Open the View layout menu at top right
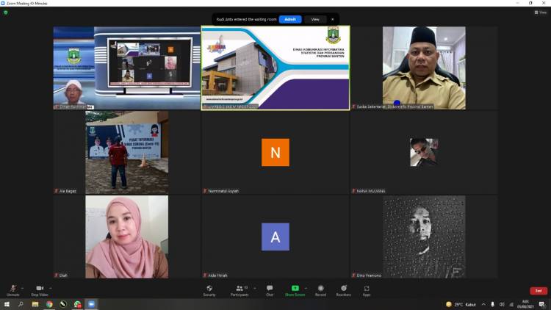 tap(541, 12)
